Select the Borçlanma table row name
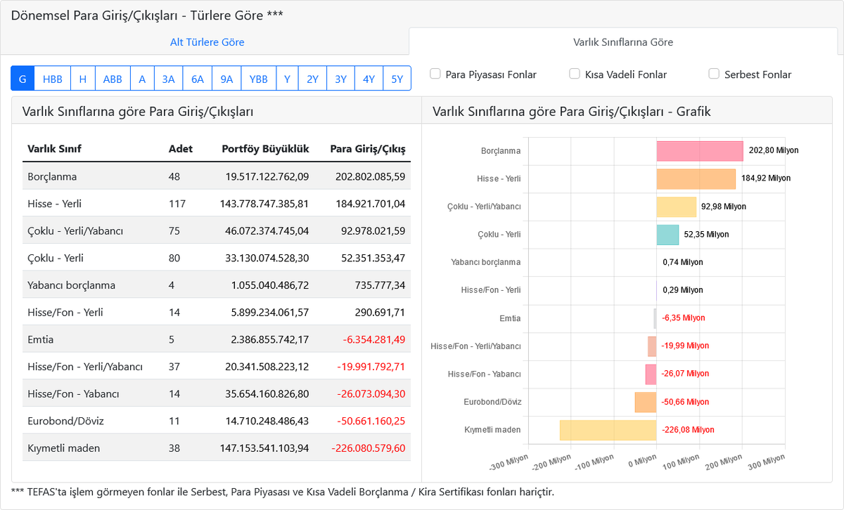Screen dimensions: 844x510 [52, 176]
